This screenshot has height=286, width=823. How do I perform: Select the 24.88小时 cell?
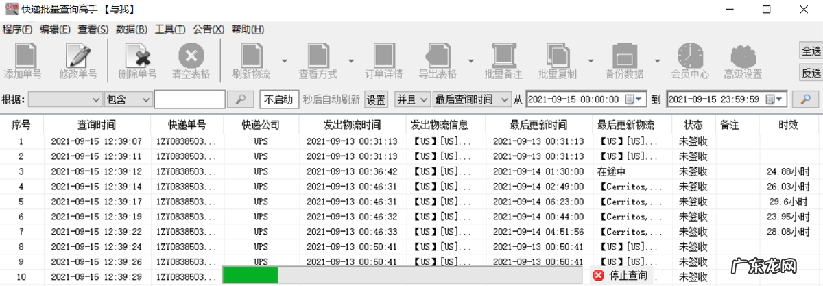click(x=788, y=171)
